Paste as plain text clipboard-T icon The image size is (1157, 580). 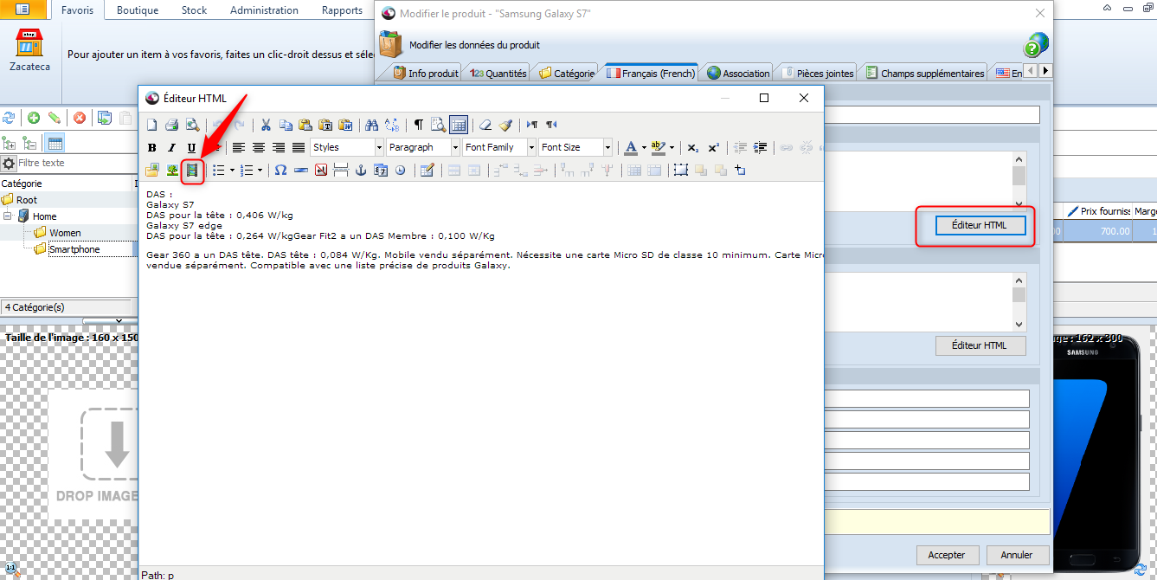click(x=325, y=125)
